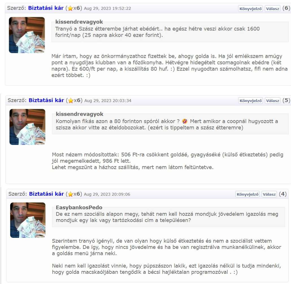291x284 pixels.
Task: Bookmark the 19:52:22 post with Könyvjelző
Action: 250,8
